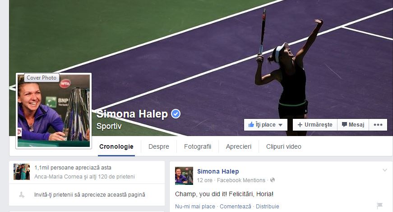
Task: Click the invite friends person icon
Action: (x=22, y=195)
